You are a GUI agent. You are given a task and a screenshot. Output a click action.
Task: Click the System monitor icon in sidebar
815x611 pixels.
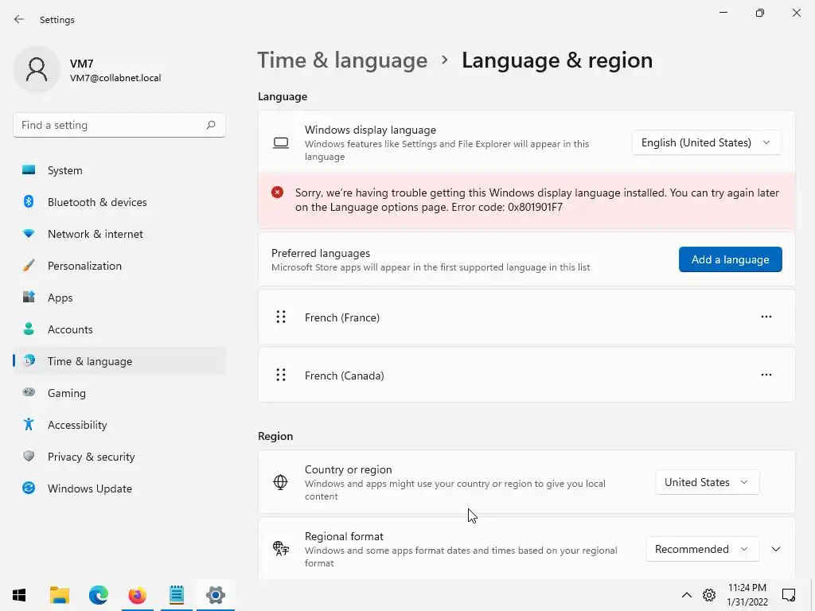tap(29, 170)
